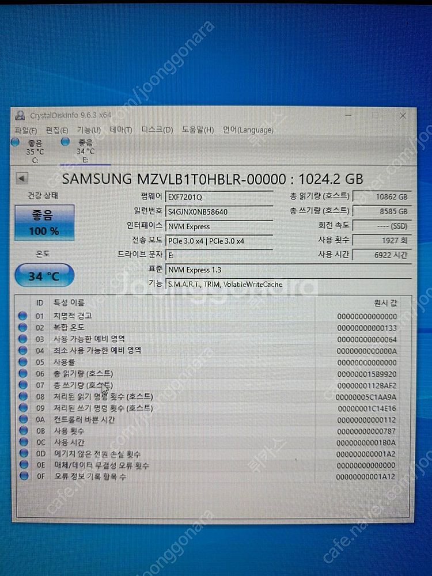The width and height of the screenshot is (432, 576).
Task: Click the blue status circle for E: drive
Action: 66,142
